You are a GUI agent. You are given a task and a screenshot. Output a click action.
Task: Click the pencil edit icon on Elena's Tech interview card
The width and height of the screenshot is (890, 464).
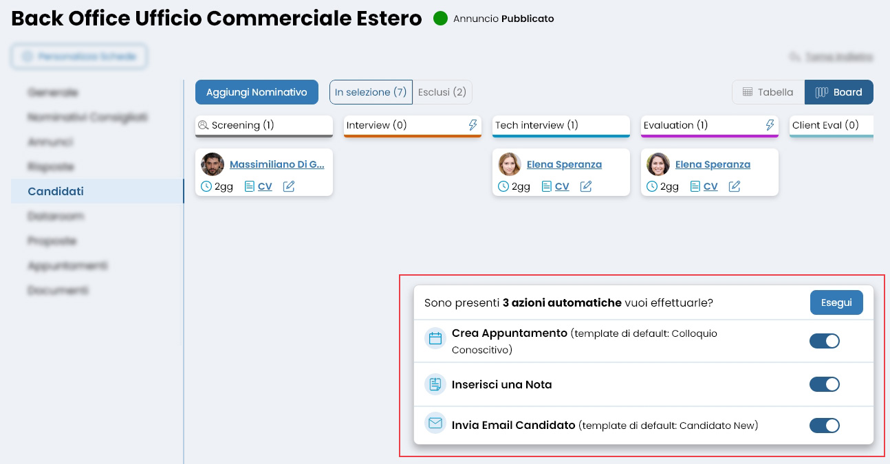pyautogui.click(x=585, y=186)
